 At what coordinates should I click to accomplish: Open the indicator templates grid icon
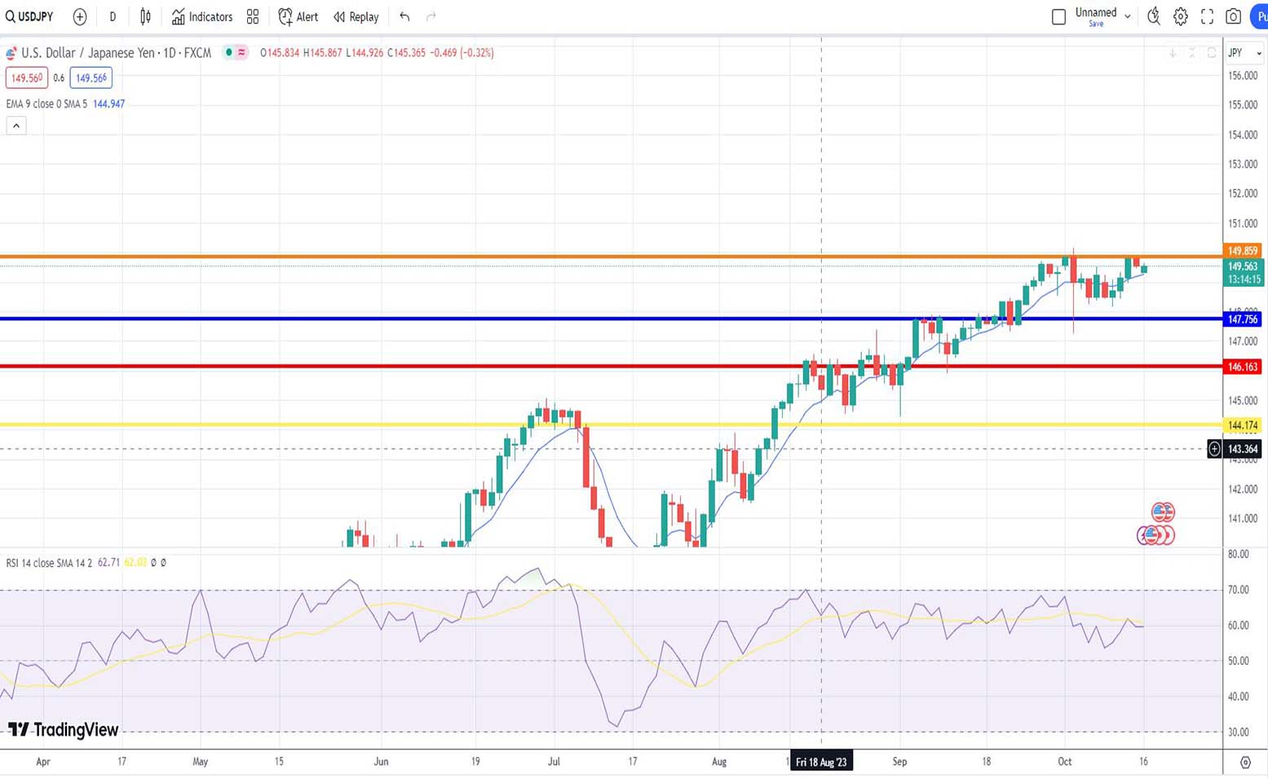[x=253, y=16]
